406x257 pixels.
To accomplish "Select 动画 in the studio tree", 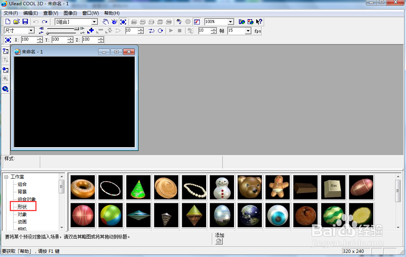I will pos(22,222).
